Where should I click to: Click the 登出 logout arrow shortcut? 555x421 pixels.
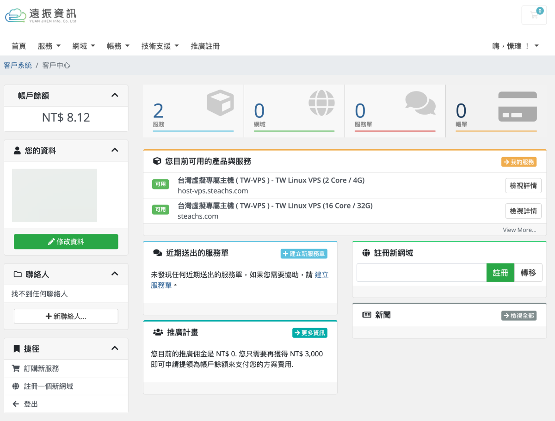pyautogui.click(x=31, y=404)
